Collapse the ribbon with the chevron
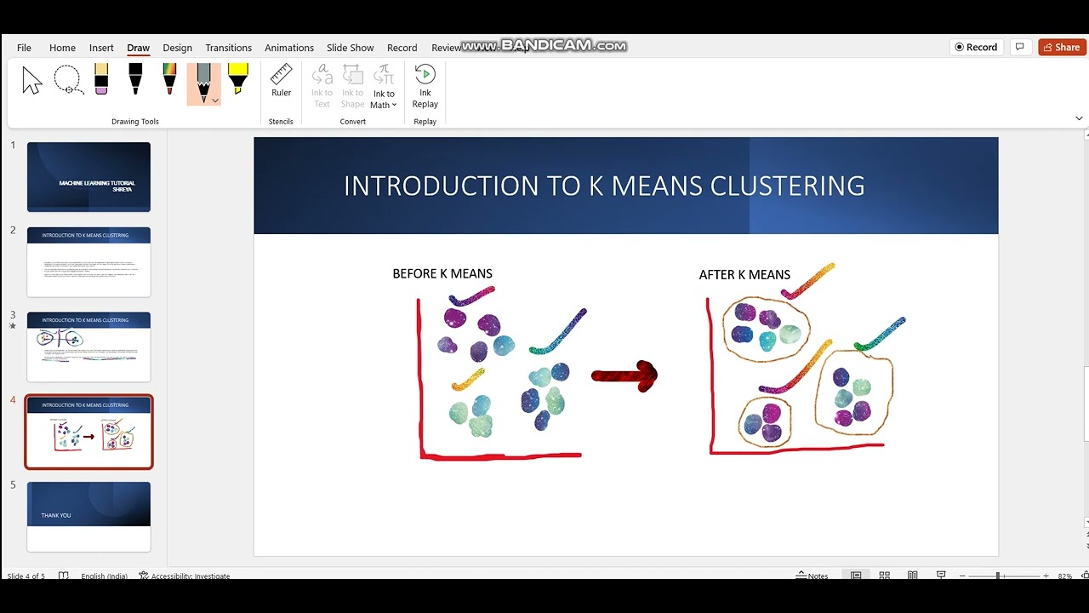This screenshot has width=1089, height=613. coord(1080,118)
